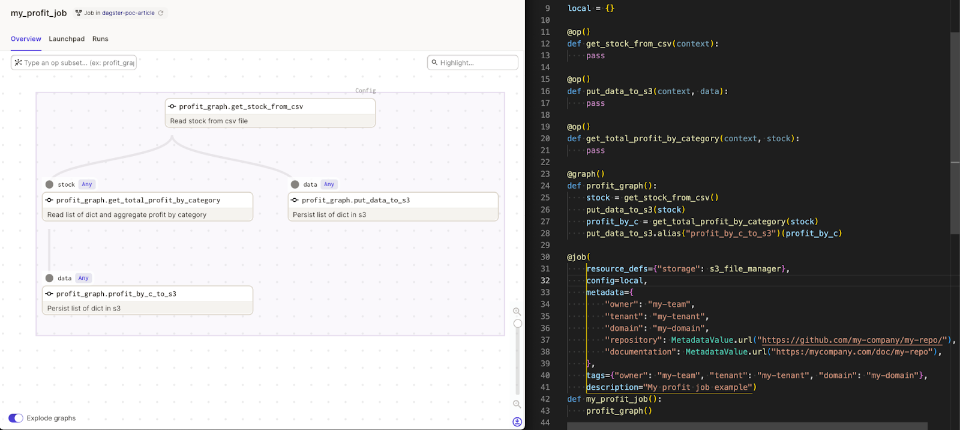
Task: Click the job graph icon before 'Job in'
Action: point(79,13)
